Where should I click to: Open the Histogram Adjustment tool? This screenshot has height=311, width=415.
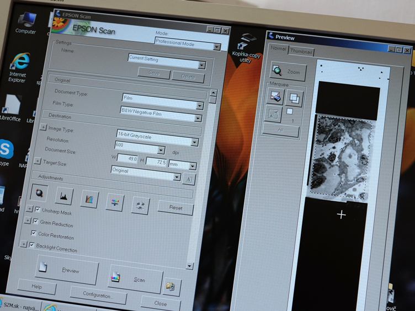click(64, 196)
